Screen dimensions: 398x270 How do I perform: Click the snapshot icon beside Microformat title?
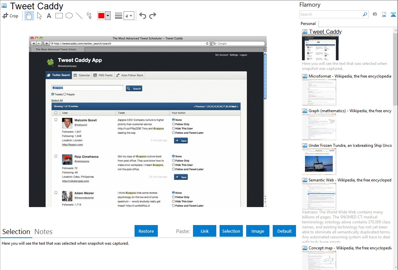coord(305,76)
